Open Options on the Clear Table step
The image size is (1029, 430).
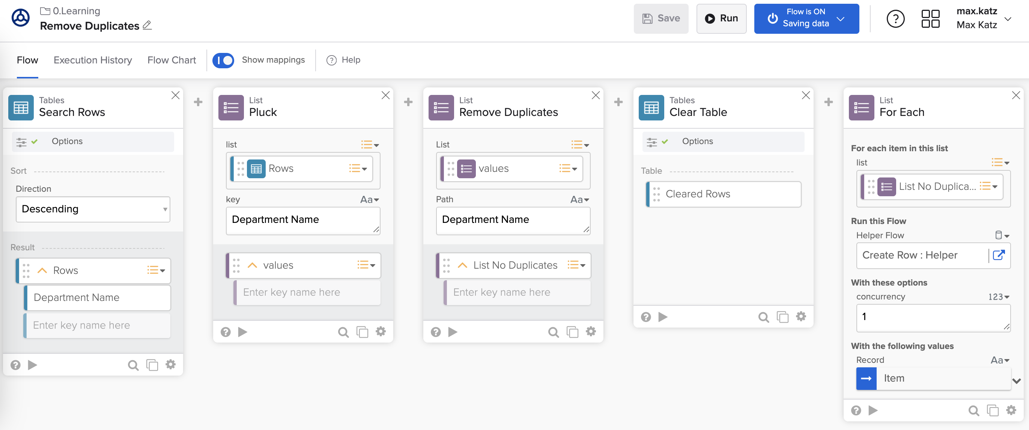point(697,141)
